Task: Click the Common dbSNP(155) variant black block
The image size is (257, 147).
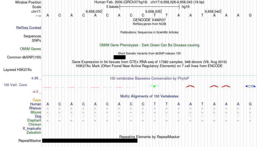Action: click(120, 57)
